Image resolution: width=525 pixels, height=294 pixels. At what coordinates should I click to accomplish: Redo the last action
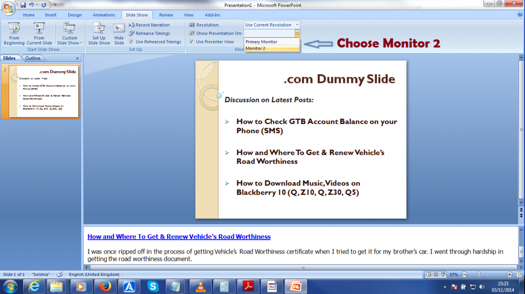44,5
